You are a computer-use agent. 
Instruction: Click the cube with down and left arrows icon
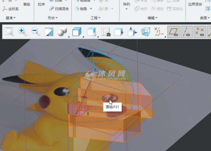(132, 32)
